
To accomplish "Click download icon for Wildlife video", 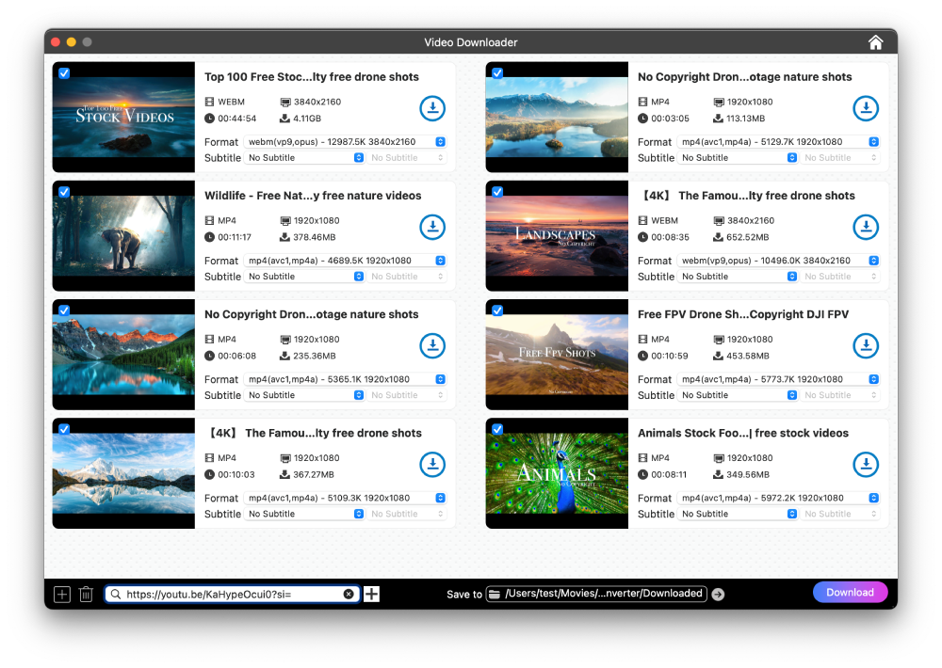I will (x=431, y=227).
